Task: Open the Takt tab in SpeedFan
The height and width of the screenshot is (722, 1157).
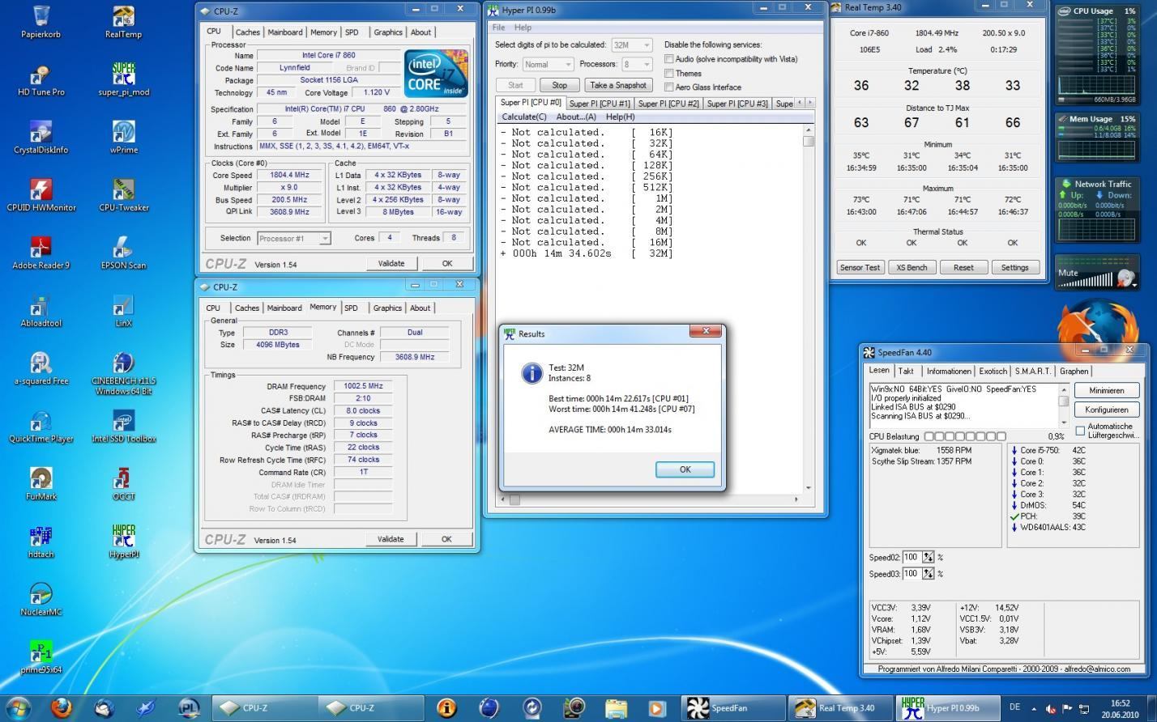Action: point(906,371)
